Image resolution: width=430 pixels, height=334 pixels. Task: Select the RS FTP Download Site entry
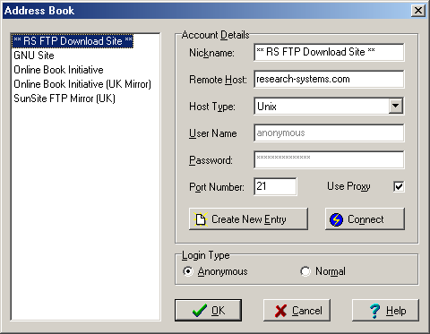point(73,41)
